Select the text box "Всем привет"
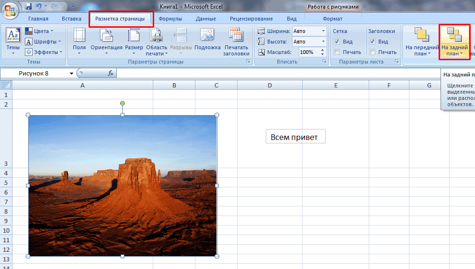Image resolution: width=475 pixels, height=269 pixels. click(x=294, y=137)
